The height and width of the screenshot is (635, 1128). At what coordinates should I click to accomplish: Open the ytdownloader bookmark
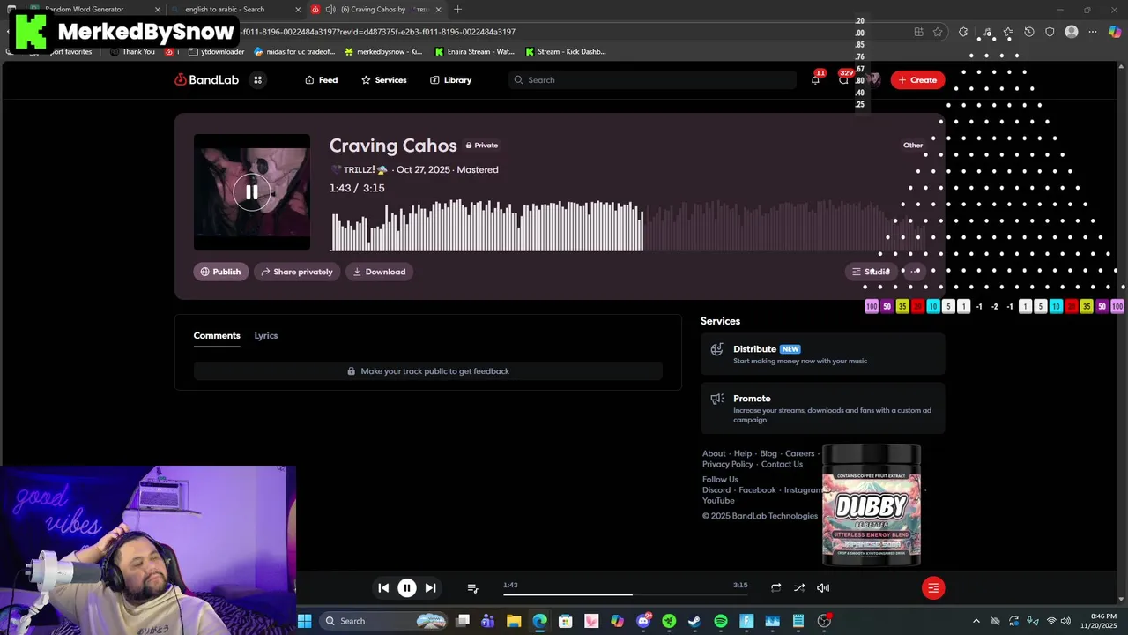coord(216,51)
